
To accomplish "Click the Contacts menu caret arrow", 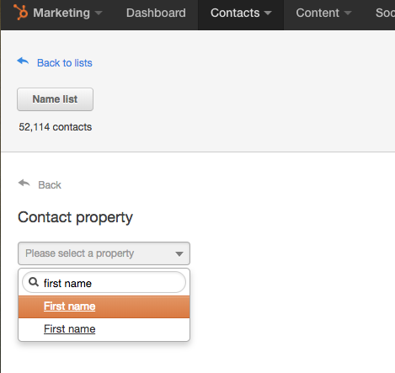I will 268,13.
